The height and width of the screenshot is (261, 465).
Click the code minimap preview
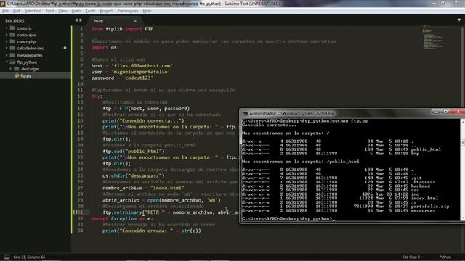[x=434, y=38]
